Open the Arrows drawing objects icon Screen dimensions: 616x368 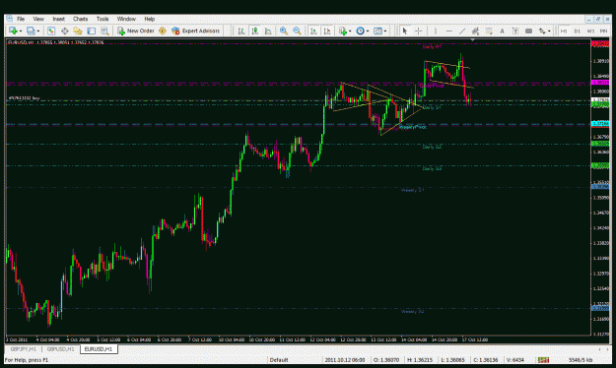coord(542,31)
